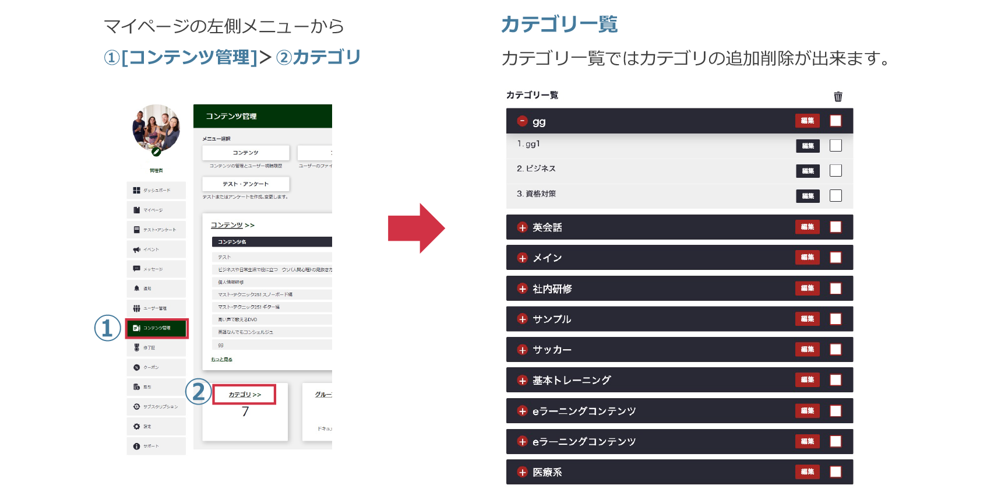The height and width of the screenshot is (492, 994).
Task: Check the 医療系 category checkbox
Action: [x=836, y=472]
